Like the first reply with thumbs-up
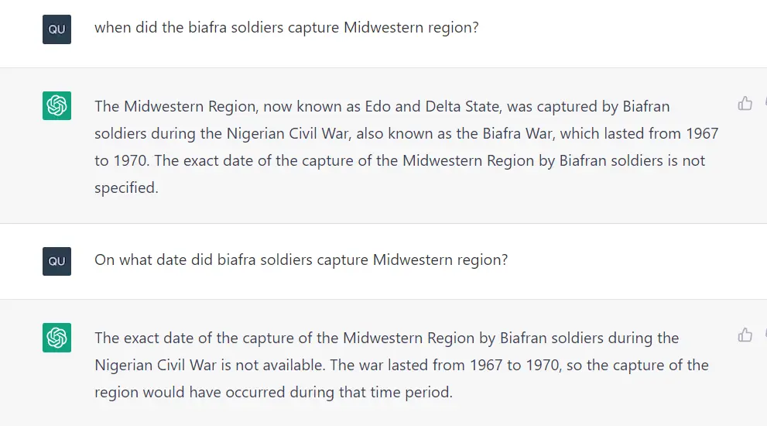Viewport: 767px width, 426px height. point(745,103)
